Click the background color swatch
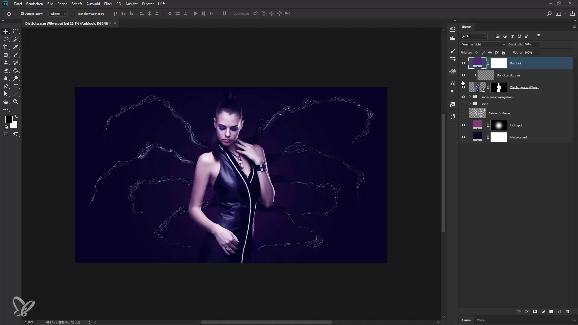The image size is (578, 325). (15, 125)
